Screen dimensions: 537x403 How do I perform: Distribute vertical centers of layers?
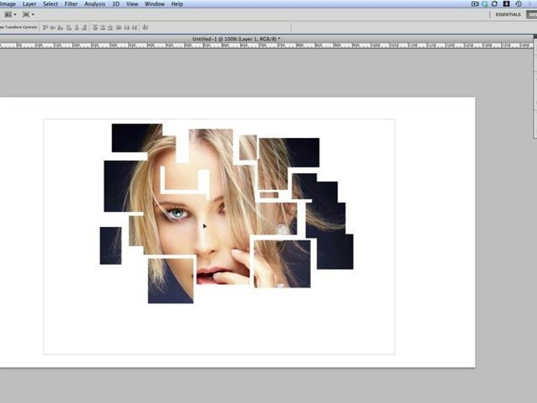pos(102,27)
